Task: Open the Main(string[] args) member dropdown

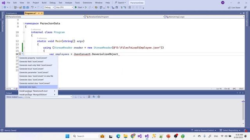Action: (205, 17)
